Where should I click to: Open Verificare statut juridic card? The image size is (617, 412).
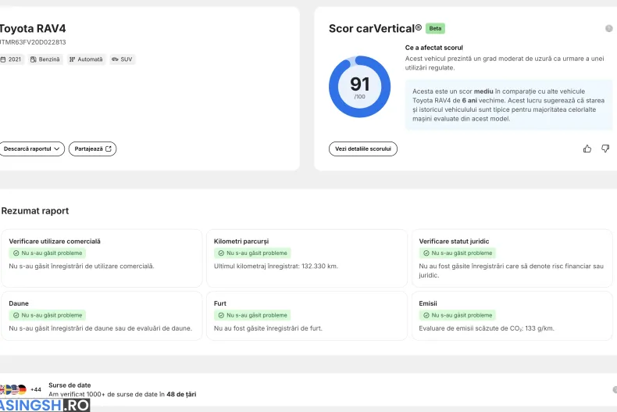click(x=512, y=258)
